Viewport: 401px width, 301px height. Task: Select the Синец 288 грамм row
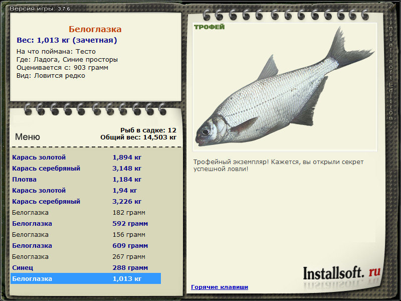pyautogui.click(x=86, y=267)
